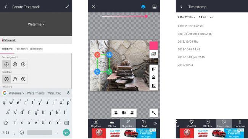Align signature to bottom edge
Viewport: 248px width, 139px height.
pos(154,86)
